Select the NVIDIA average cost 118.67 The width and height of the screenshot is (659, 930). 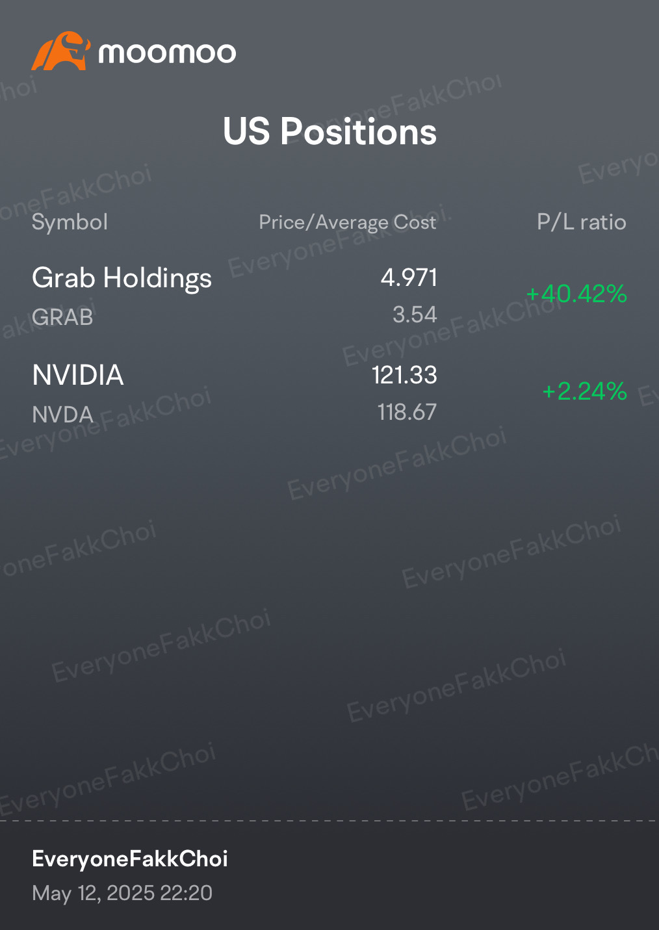pos(407,412)
